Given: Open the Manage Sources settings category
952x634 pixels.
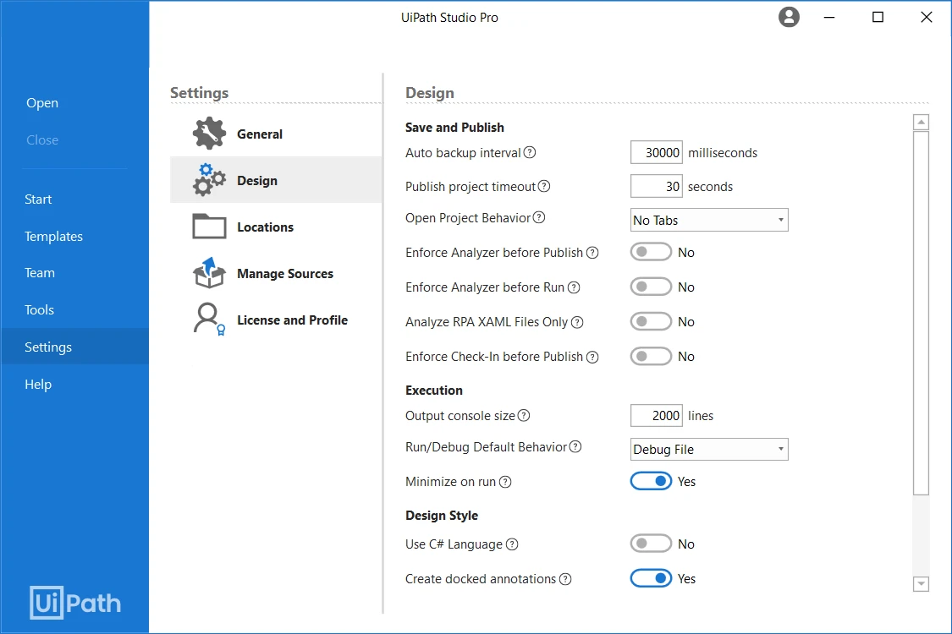Looking at the screenshot, I should point(276,272).
